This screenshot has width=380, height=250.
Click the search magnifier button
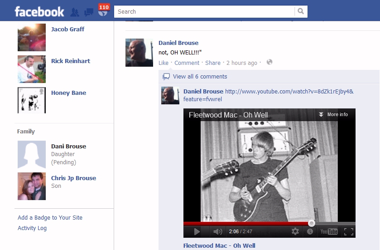pyautogui.click(x=301, y=12)
